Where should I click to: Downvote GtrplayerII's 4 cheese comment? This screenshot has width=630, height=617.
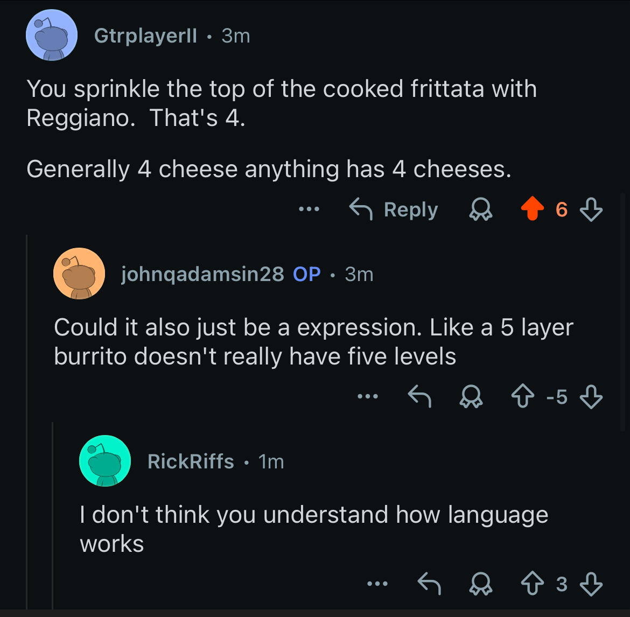(x=591, y=209)
